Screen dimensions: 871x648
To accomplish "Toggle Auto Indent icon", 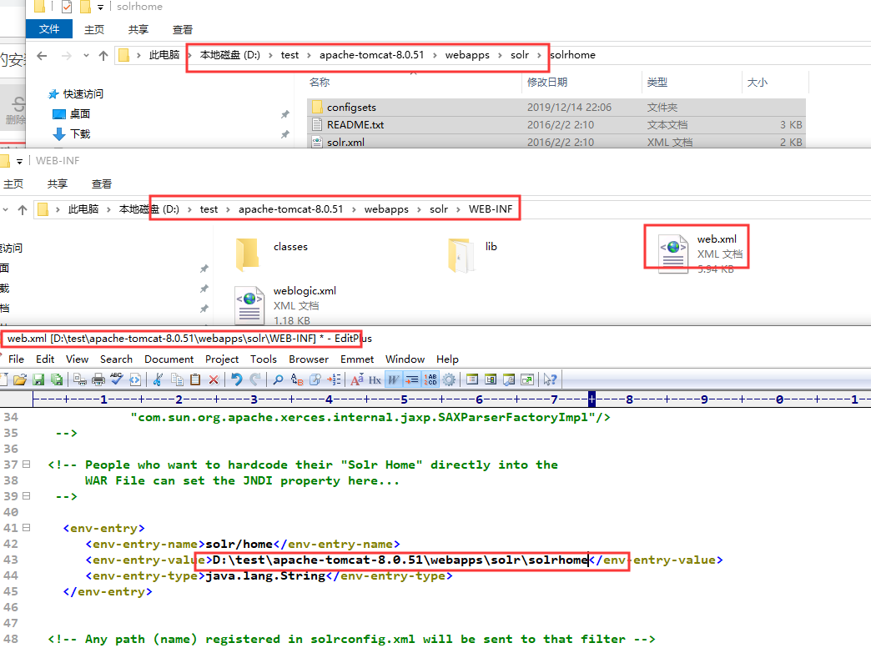I will pos(411,379).
